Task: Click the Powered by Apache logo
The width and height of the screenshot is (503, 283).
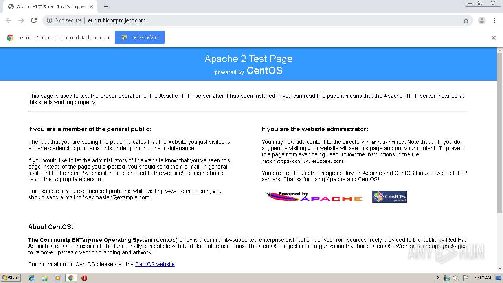Action: [314, 197]
